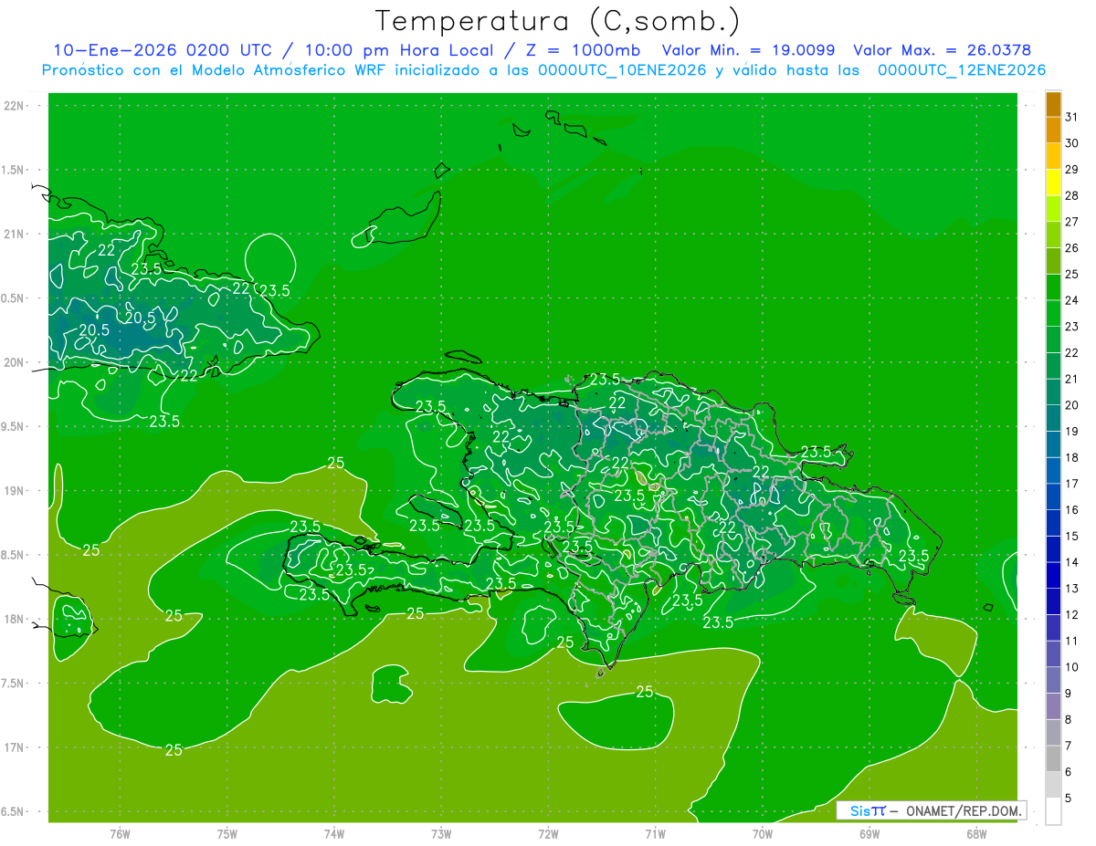Click longitude axis label "68W"

pyautogui.click(x=976, y=834)
